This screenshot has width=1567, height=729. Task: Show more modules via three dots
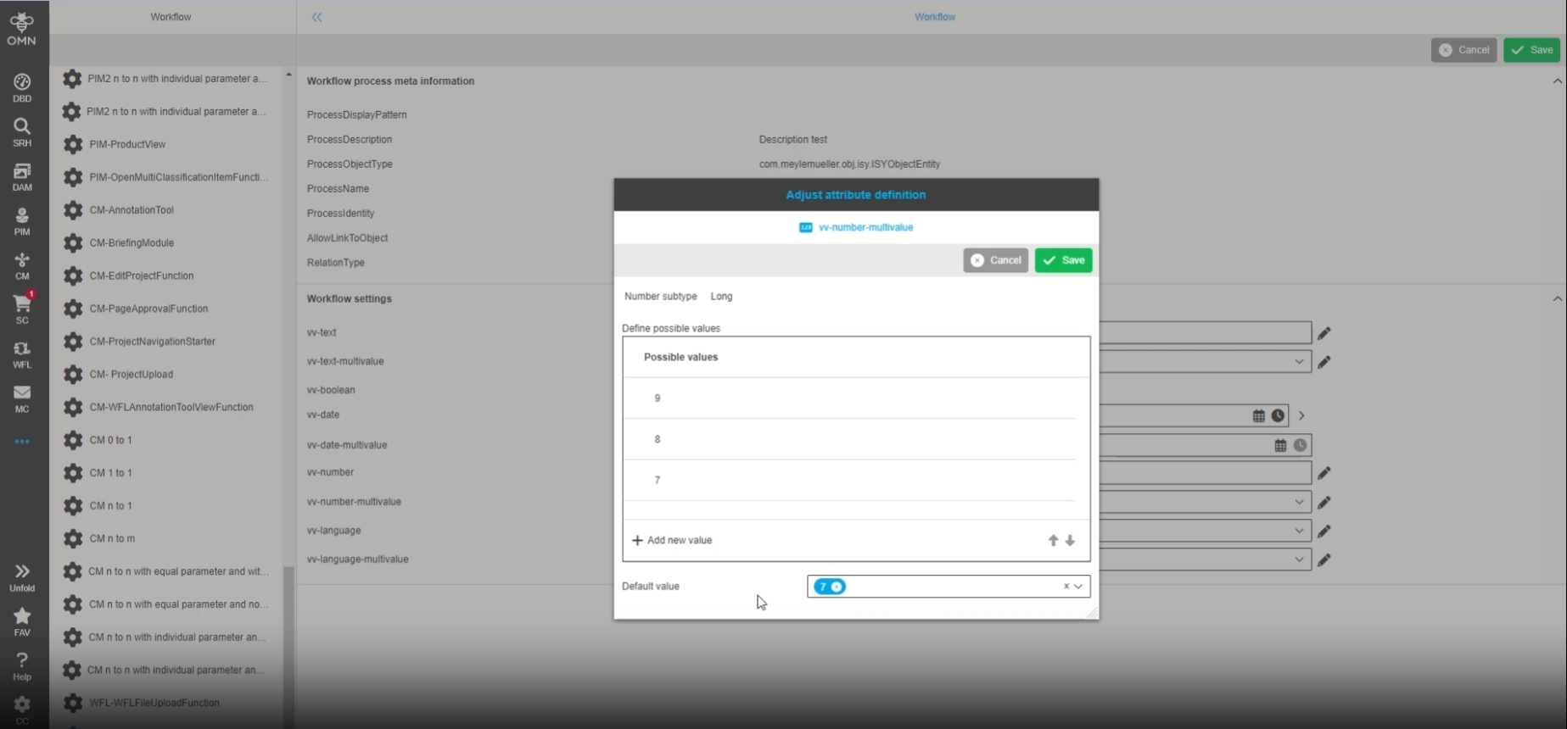22,442
